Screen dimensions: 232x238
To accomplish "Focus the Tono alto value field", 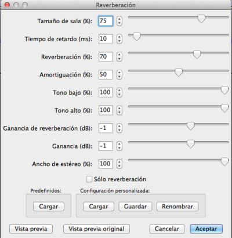I will (106, 110).
